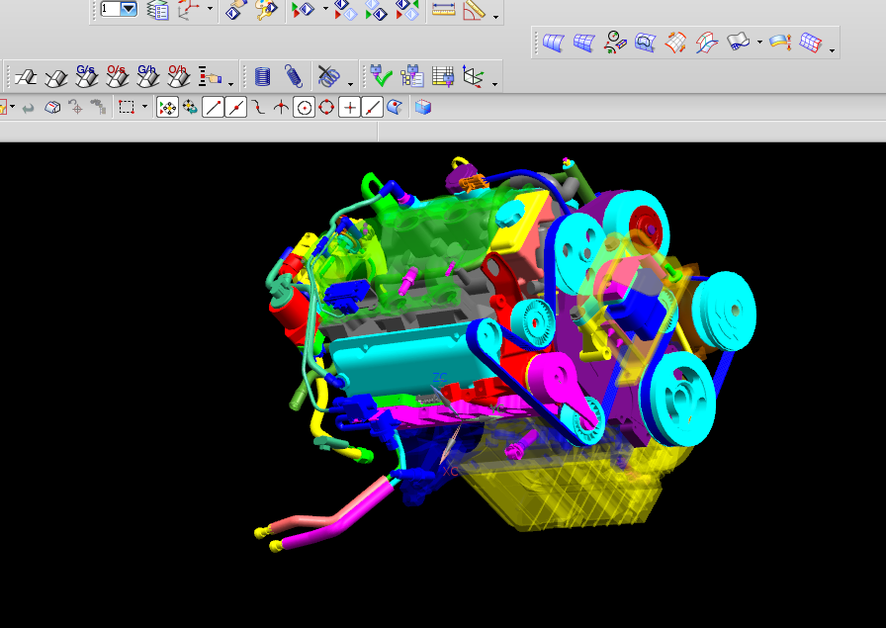Click the red O/h section icon

[178, 76]
